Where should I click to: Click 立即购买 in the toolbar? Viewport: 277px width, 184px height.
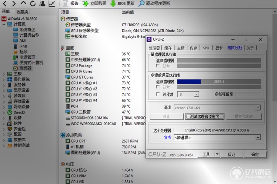(x=94, y=3)
